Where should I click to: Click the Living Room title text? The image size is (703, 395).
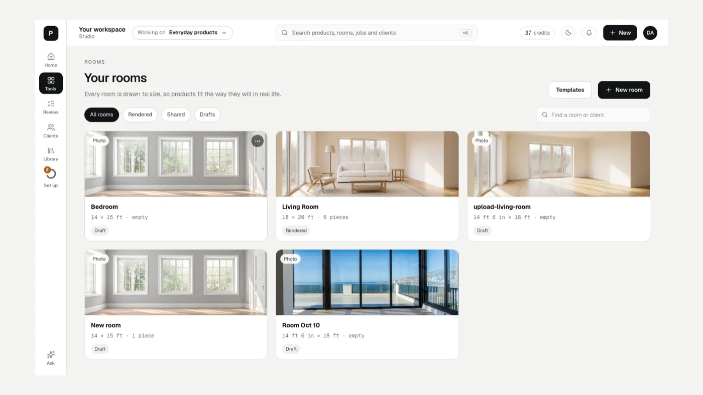click(x=300, y=207)
